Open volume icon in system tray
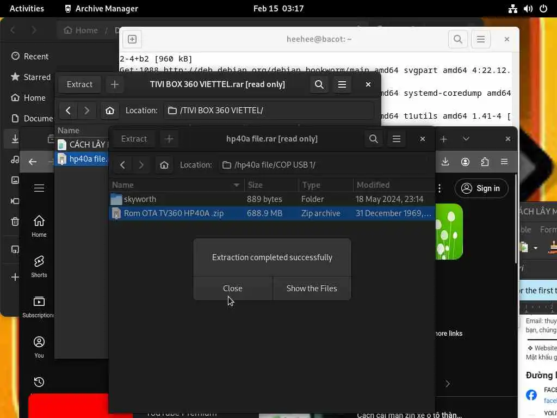Screen dimensions: 557x418 (x=528, y=9)
